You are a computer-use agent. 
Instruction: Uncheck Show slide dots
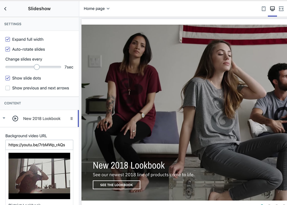point(8,78)
